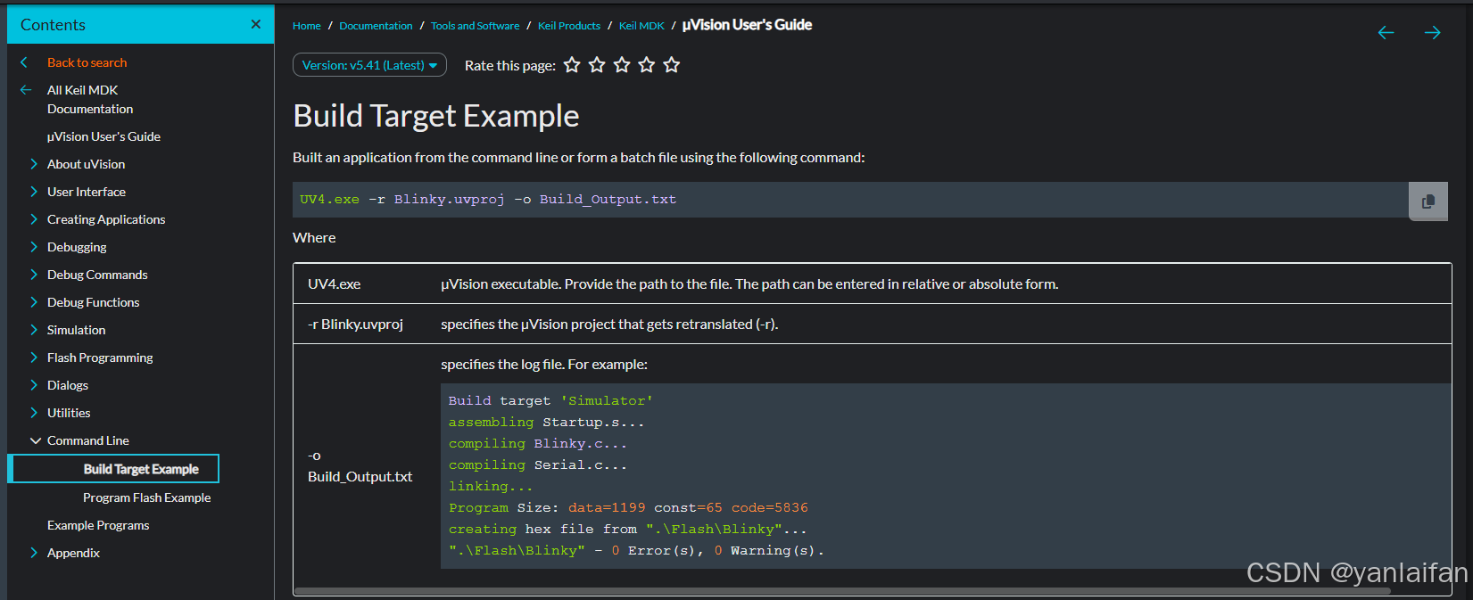Go to previous page arrow
This screenshot has height=600, width=1473.
point(1386,33)
